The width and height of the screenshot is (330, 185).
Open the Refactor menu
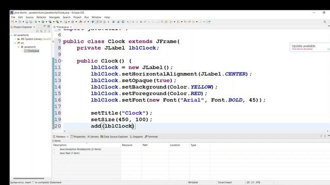[x=41, y=17]
